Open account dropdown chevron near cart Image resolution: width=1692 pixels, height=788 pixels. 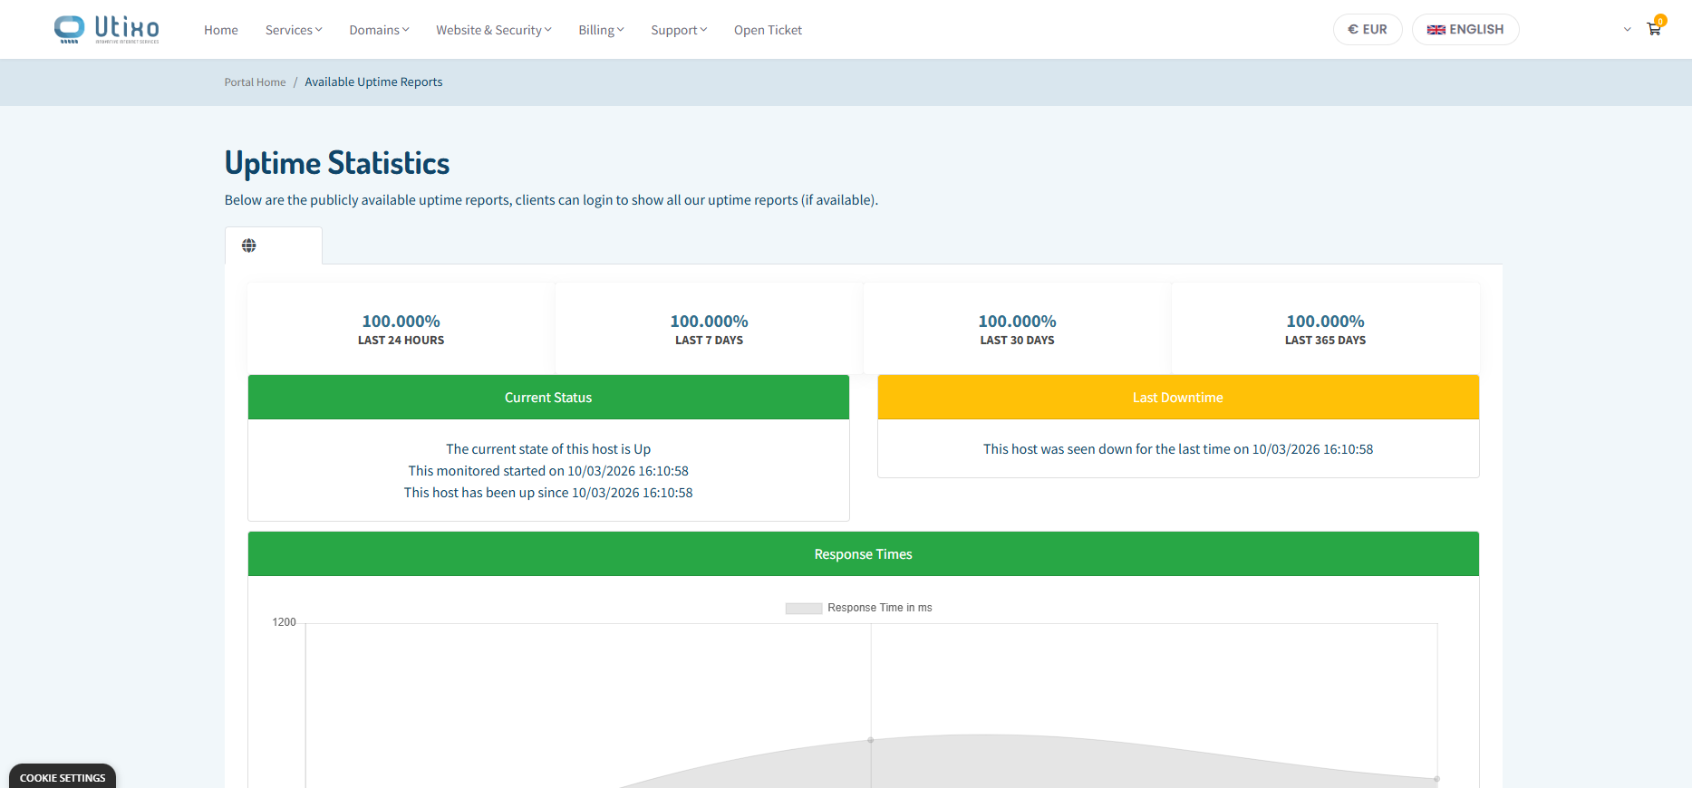point(1628,30)
